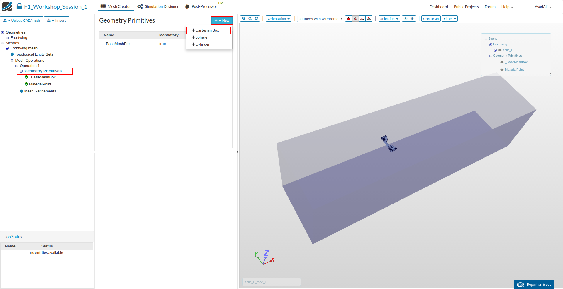563x289 pixels.
Task: Reset the 3D view with refresh icon
Action: pos(257,18)
